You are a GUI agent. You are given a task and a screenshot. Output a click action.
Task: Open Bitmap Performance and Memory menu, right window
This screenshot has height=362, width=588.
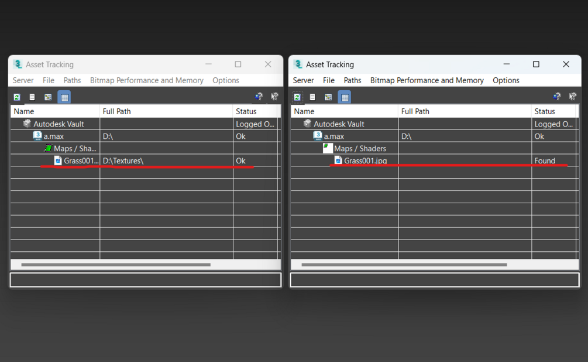click(427, 80)
